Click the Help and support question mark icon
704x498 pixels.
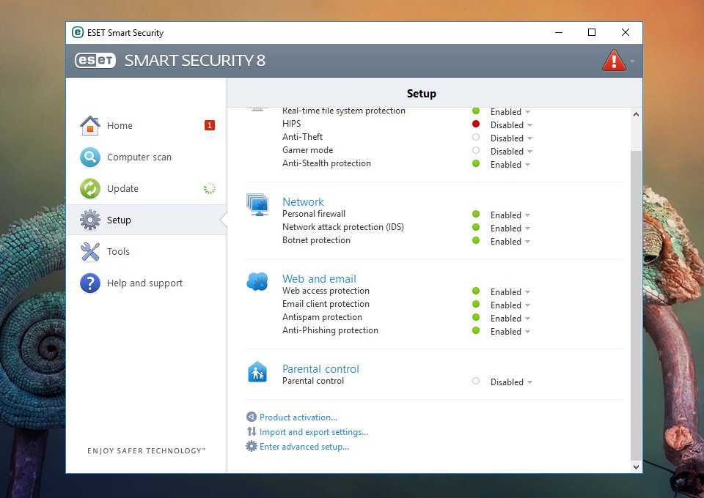[x=90, y=283]
